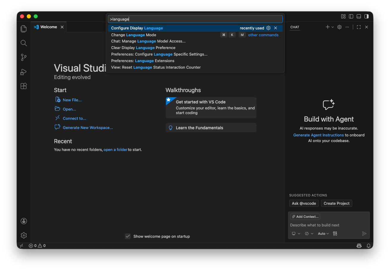Viewport: 390px width, 271px height.
Task: Click the Connect to... link
Action: [75, 119]
